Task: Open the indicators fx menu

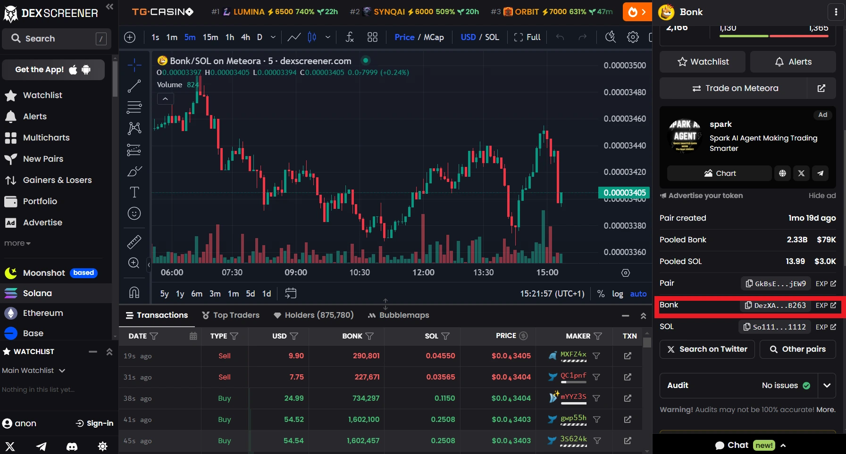Action: point(350,37)
